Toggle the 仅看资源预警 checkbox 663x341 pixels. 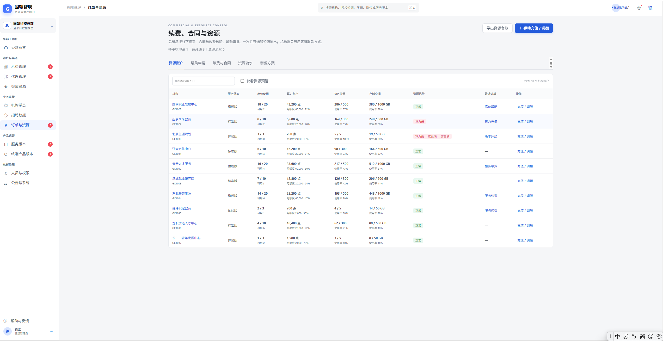tap(242, 81)
